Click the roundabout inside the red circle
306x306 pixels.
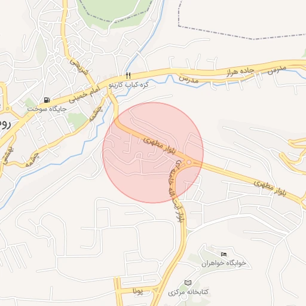[189, 163]
